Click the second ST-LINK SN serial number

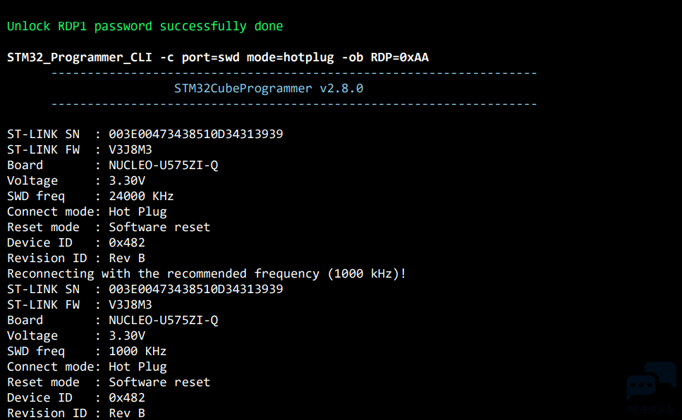(x=196, y=289)
